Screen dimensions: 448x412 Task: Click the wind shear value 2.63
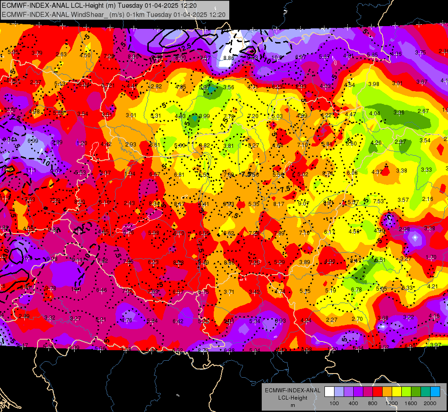[61, 54]
